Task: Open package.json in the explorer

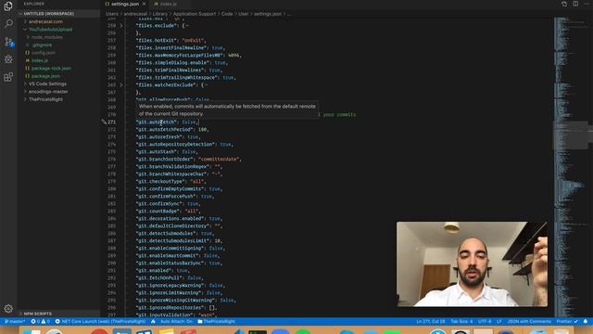Action: (x=45, y=76)
